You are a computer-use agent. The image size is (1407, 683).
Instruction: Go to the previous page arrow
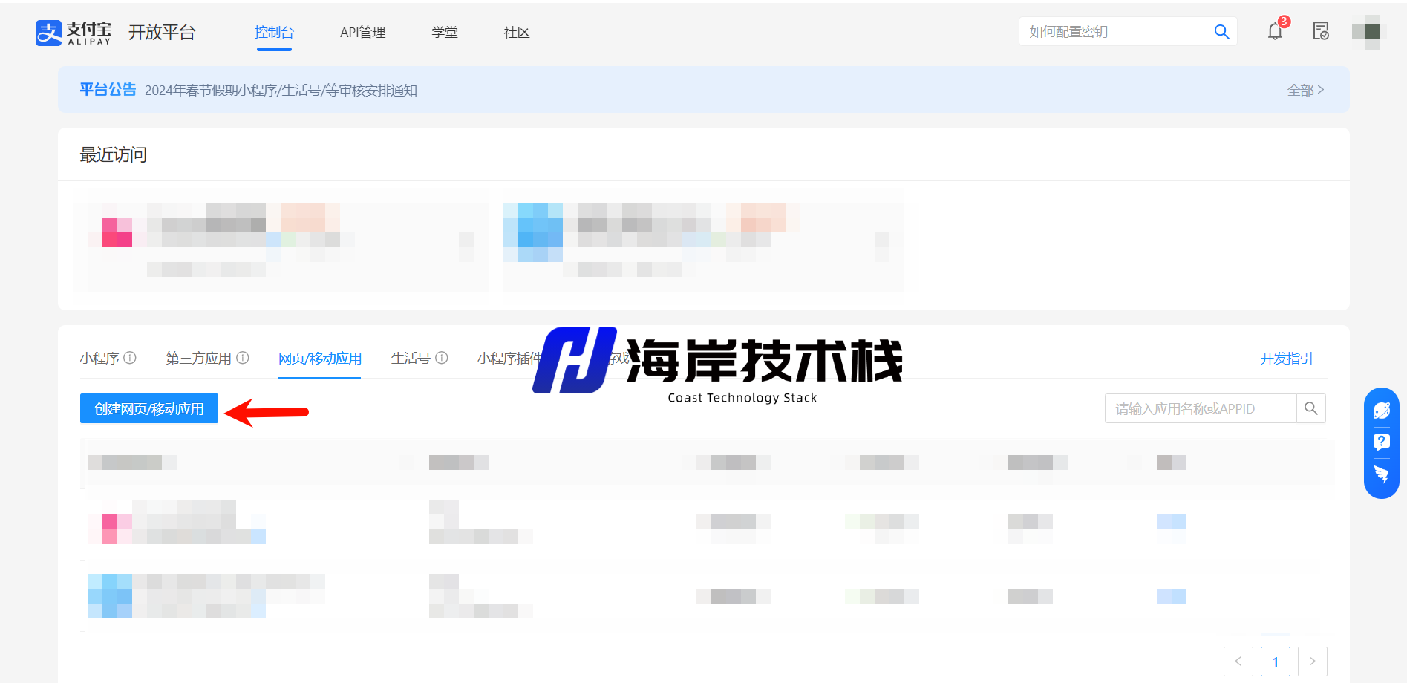(1238, 661)
